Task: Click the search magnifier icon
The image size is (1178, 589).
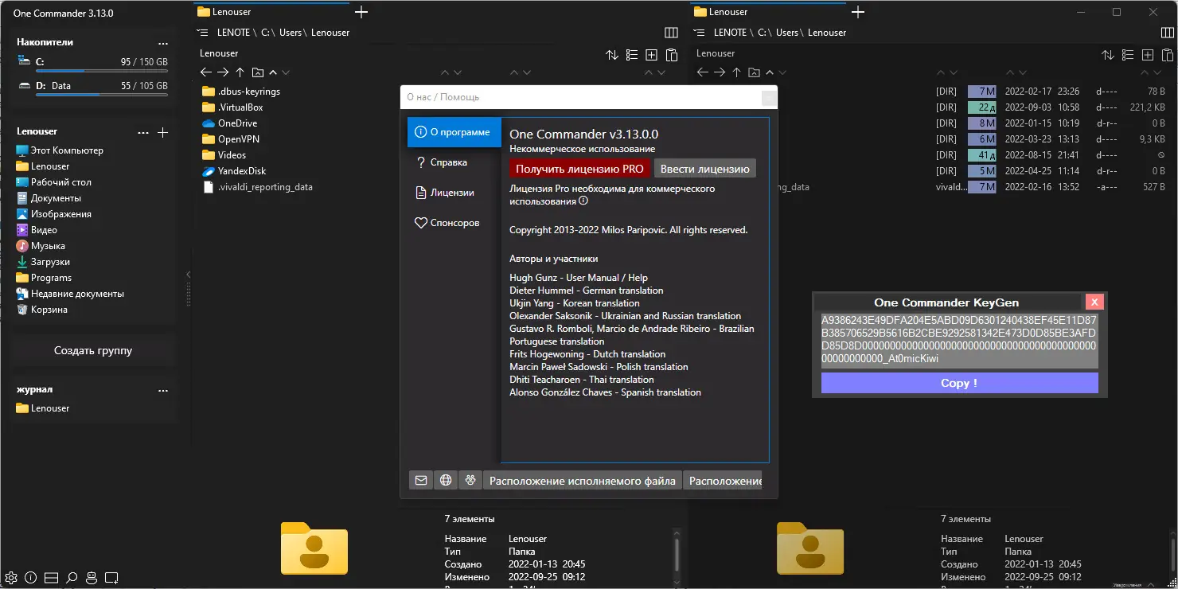Action: pos(71,577)
